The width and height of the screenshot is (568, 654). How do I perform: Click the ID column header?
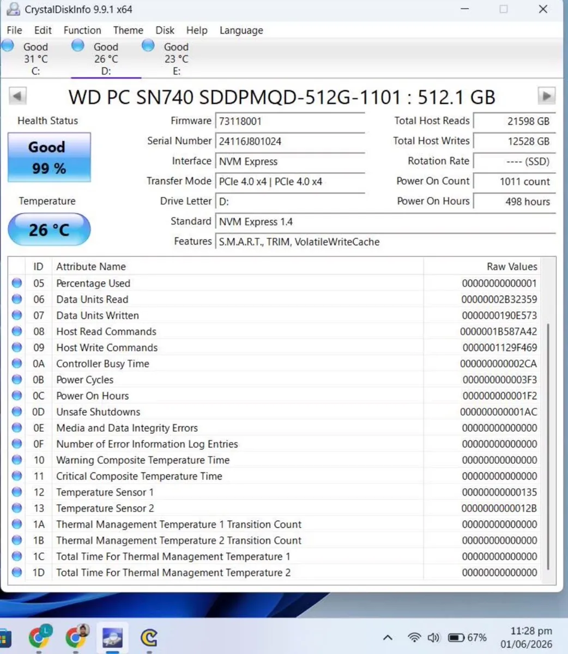(x=38, y=267)
